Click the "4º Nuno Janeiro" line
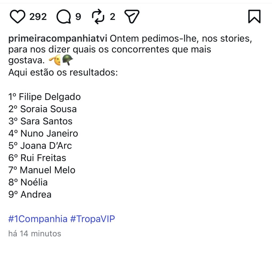Screen dimensions: 272x256 [x=43, y=133]
